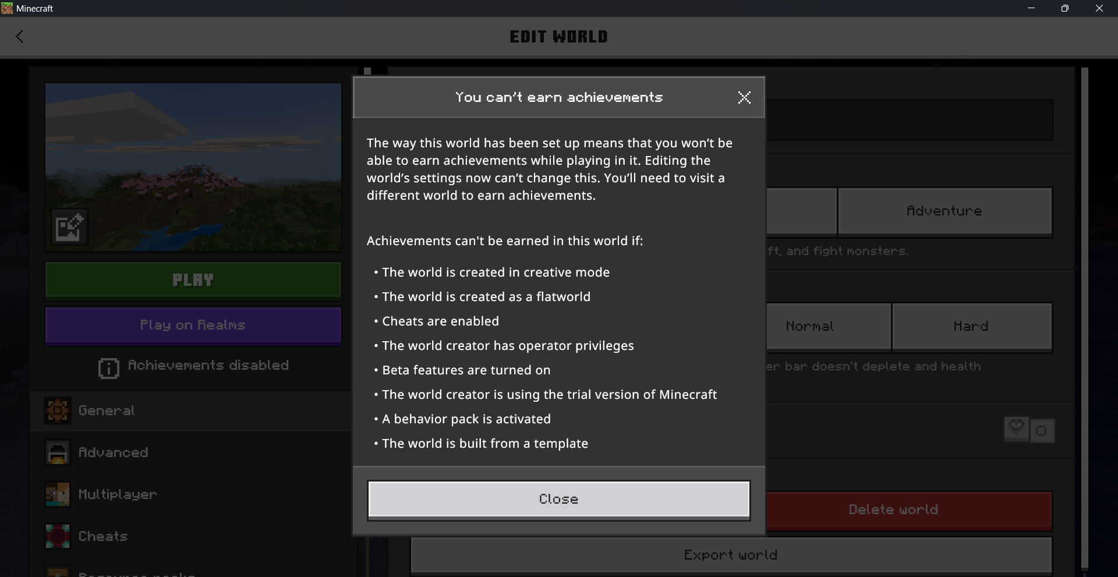Select Normal difficulty
The height and width of the screenshot is (577, 1118).
click(828, 327)
